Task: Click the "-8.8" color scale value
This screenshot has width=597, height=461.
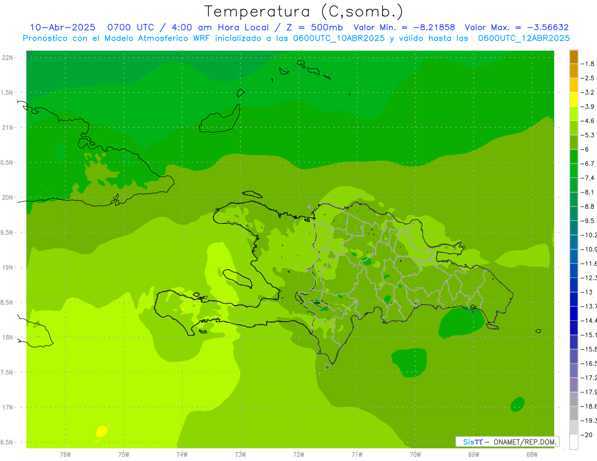Action: [x=588, y=206]
